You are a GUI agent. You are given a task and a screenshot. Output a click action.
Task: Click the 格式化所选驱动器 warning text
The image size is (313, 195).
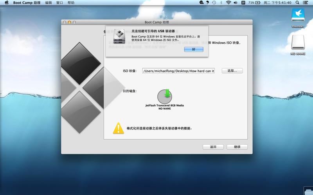pos(159,128)
